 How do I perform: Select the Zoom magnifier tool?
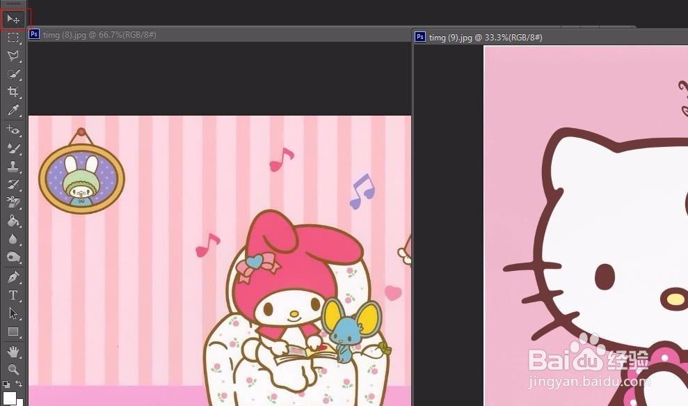pyautogui.click(x=13, y=370)
